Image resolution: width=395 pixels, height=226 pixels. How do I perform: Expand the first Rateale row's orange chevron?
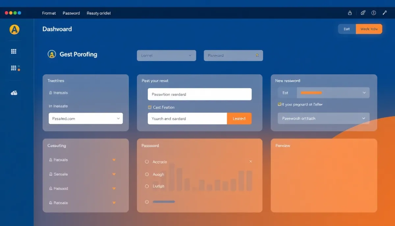click(x=114, y=160)
